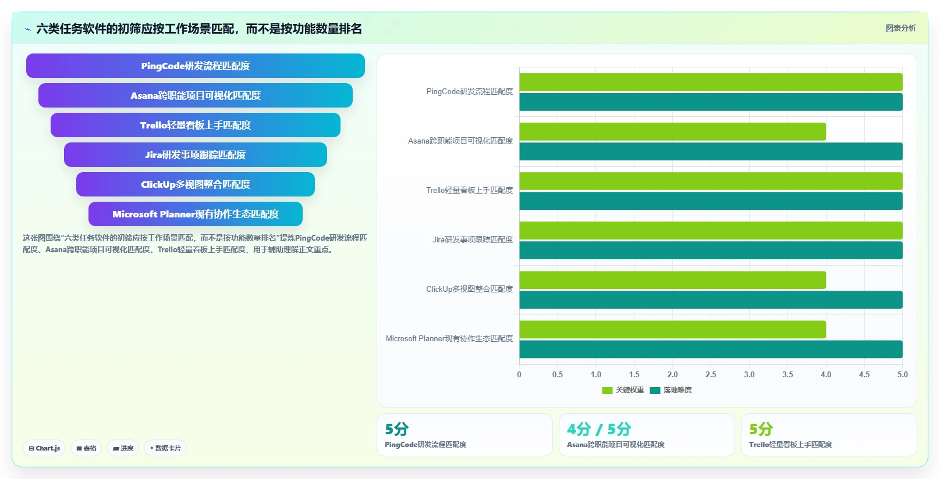Screen dimensions: 940x479
Task: Select the ClickUp多视图整合匹配度 funnel bar
Action: coord(196,184)
